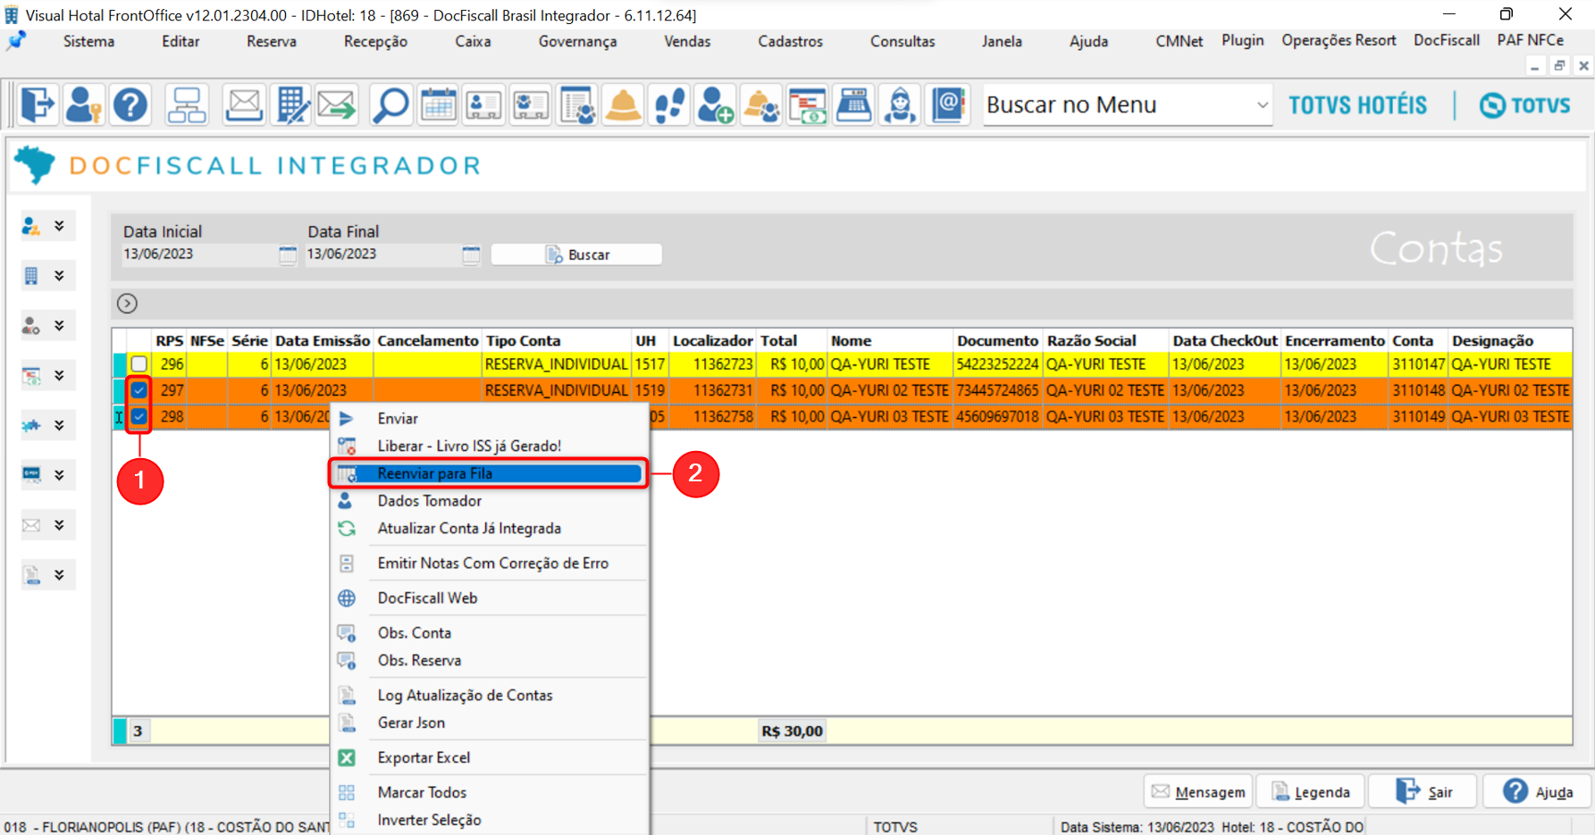
Task: Check the checkbox for RPS 296 row
Action: (x=139, y=364)
